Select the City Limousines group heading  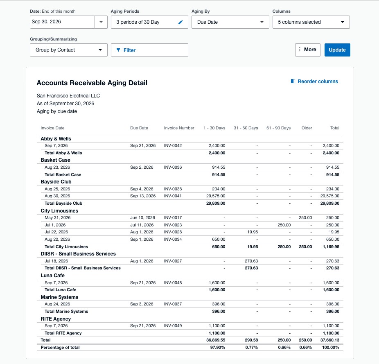click(x=59, y=210)
